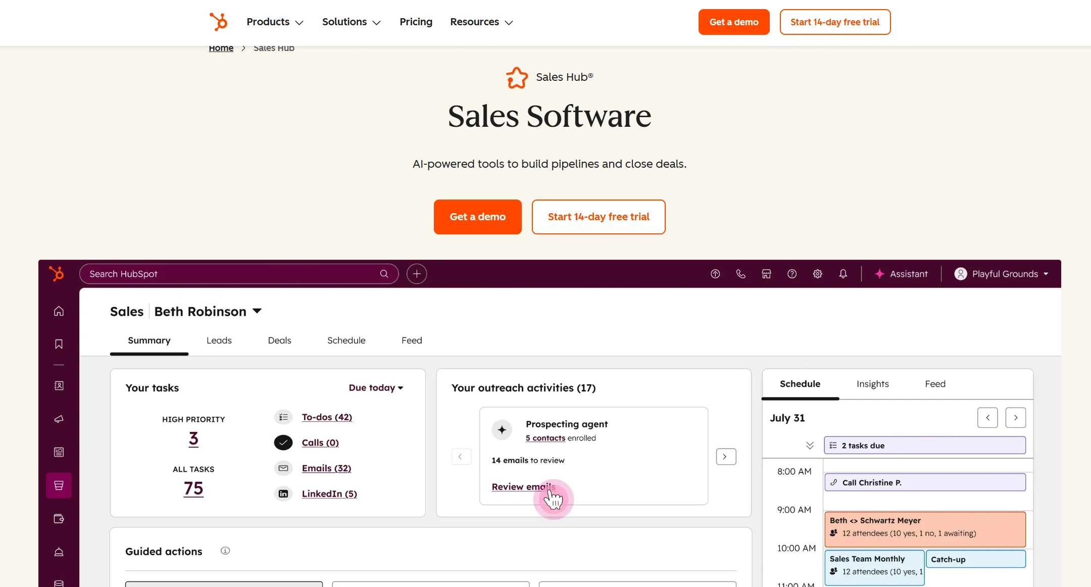Viewport: 1091px width, 587px height.
Task: Click the LinkedIn icon in tasks list
Action: tap(283, 494)
